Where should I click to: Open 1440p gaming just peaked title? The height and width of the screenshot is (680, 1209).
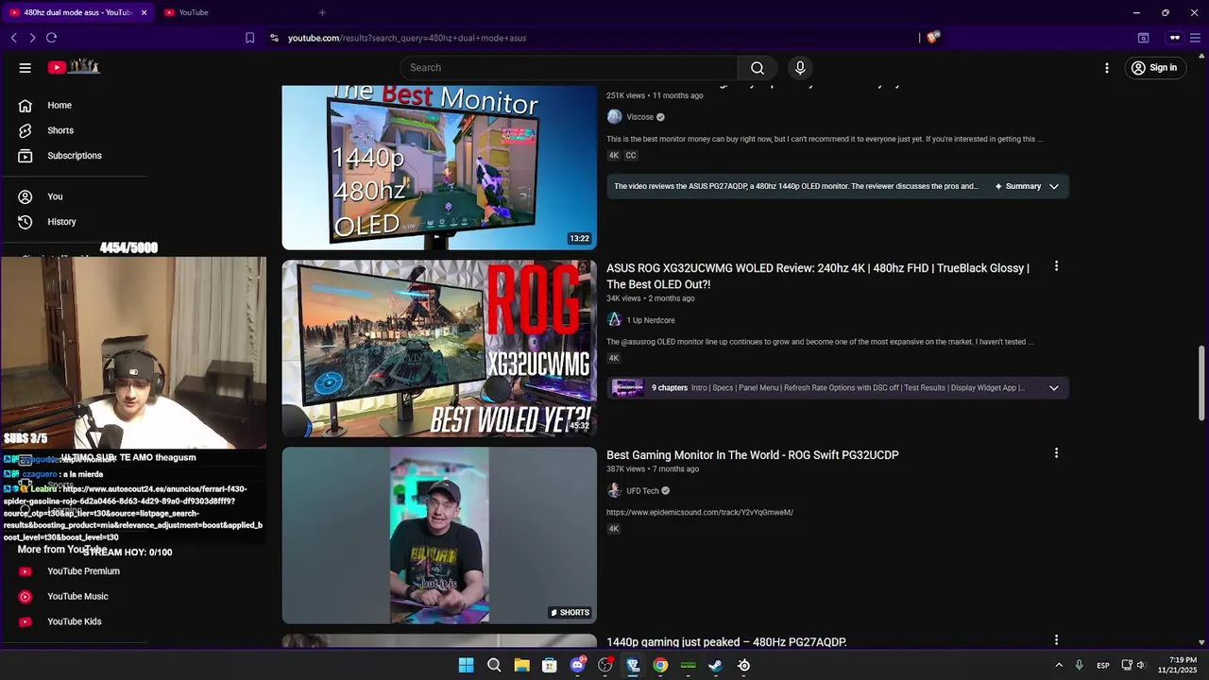[x=726, y=642]
